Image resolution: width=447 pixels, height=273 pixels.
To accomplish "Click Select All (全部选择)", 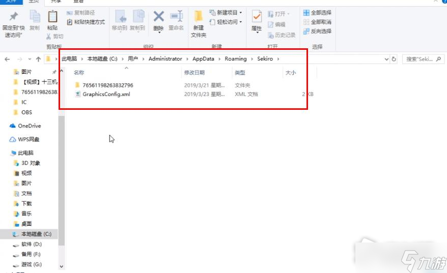I will (x=317, y=13).
